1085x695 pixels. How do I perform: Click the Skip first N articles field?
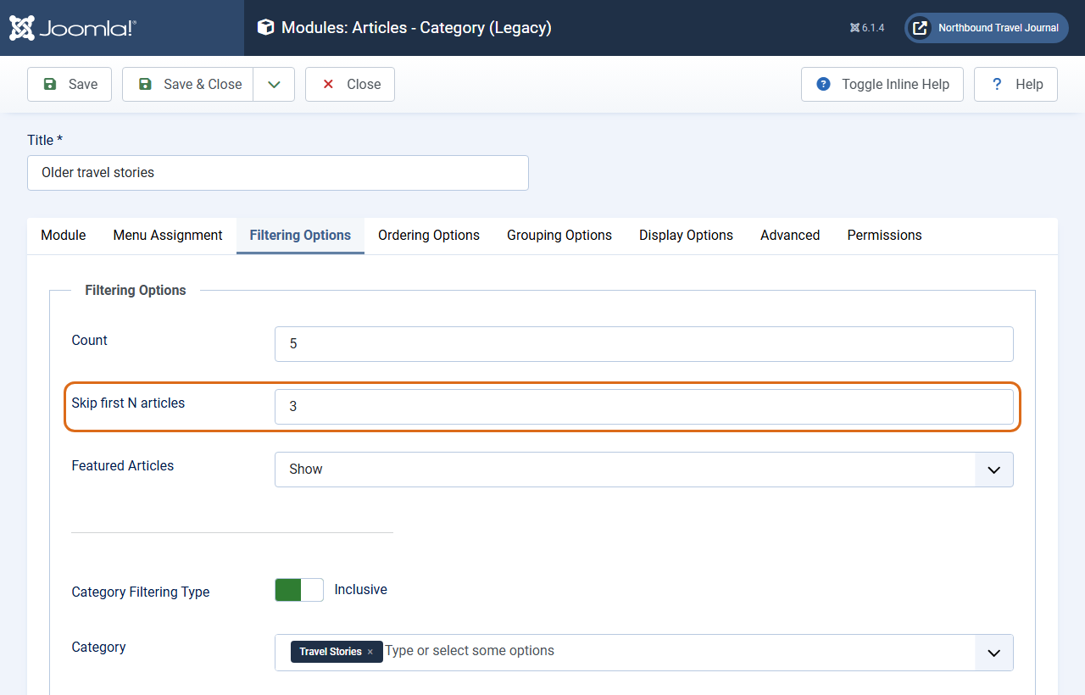coord(644,407)
